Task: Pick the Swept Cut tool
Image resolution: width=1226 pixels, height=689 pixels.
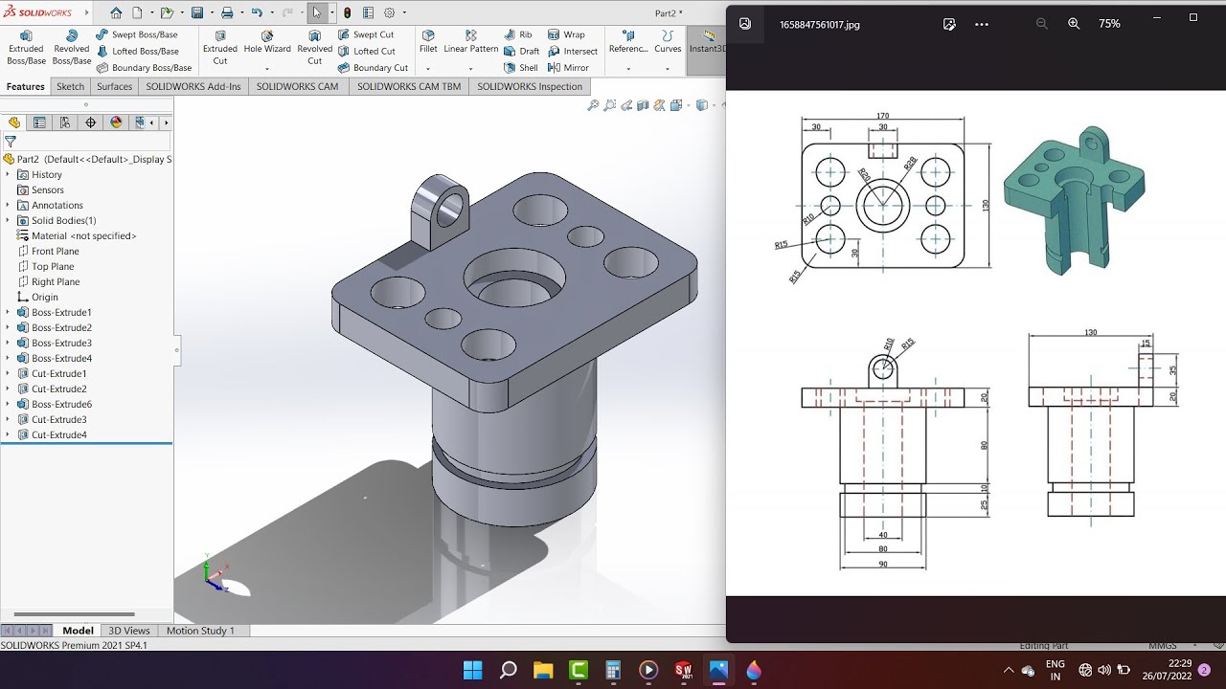Action: (366, 34)
